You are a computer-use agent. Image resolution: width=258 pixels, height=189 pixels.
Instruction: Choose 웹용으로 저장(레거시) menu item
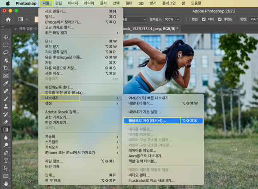[x=163, y=120]
